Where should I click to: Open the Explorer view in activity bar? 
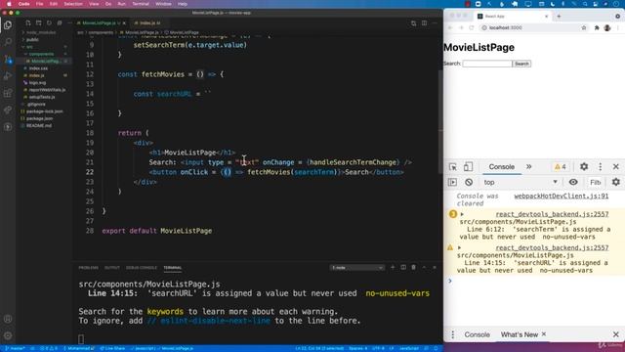8,25
